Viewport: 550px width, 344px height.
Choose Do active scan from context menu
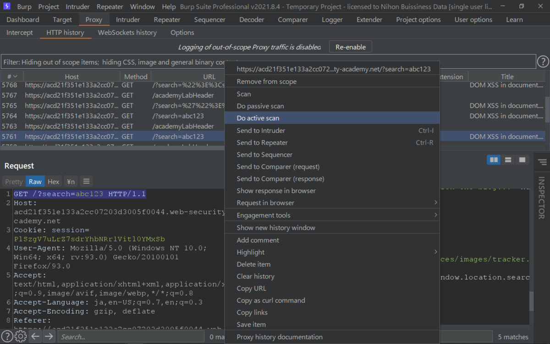(331, 118)
